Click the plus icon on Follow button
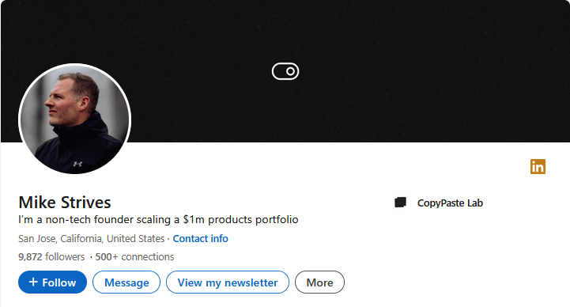The image size is (570, 307). pos(33,282)
